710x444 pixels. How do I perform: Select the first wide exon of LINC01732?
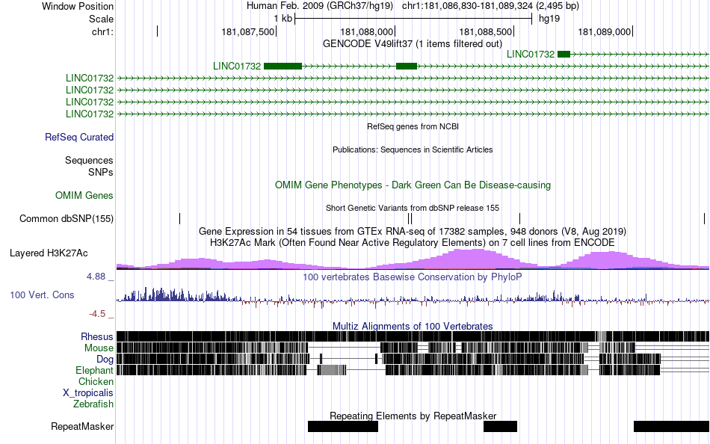pyautogui.click(x=283, y=66)
